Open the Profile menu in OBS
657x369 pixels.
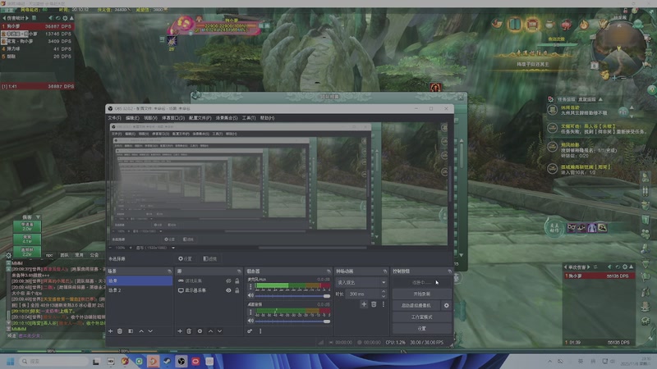coord(200,118)
